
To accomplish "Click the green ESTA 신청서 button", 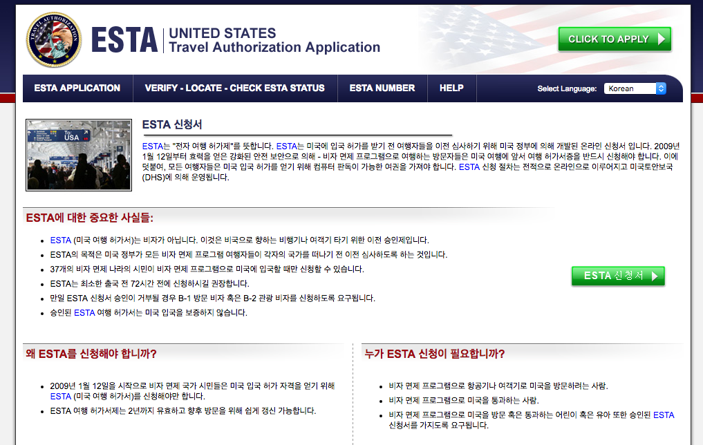I will [618, 276].
